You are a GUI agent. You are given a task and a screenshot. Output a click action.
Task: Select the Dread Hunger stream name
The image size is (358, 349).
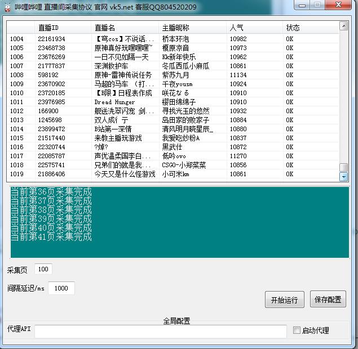[114, 102]
